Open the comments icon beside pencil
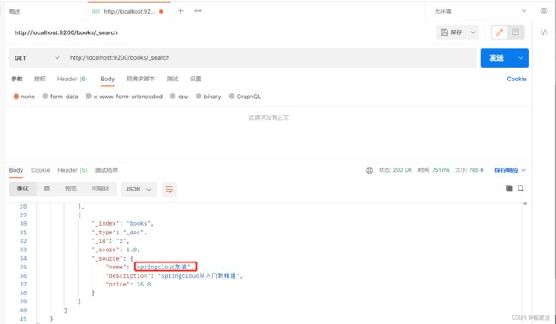Image resolution: width=556 pixels, height=324 pixels. 515,32
